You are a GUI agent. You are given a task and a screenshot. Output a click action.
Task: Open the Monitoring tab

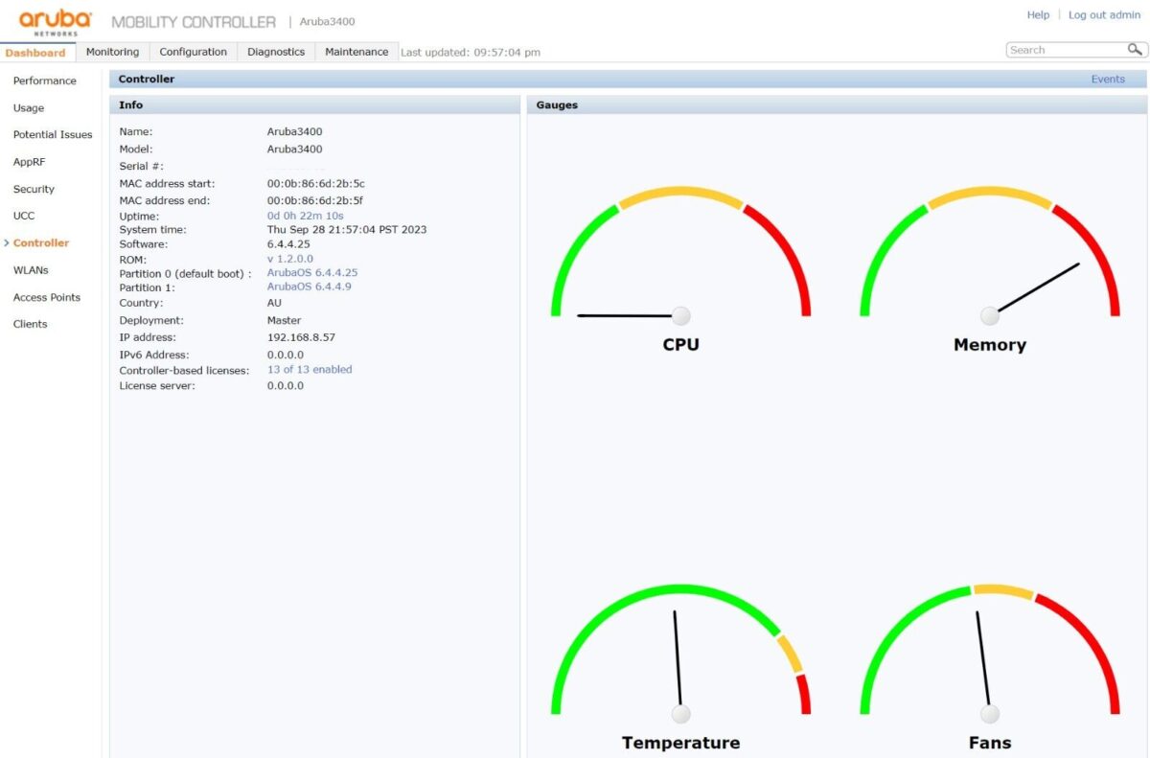[x=112, y=52]
